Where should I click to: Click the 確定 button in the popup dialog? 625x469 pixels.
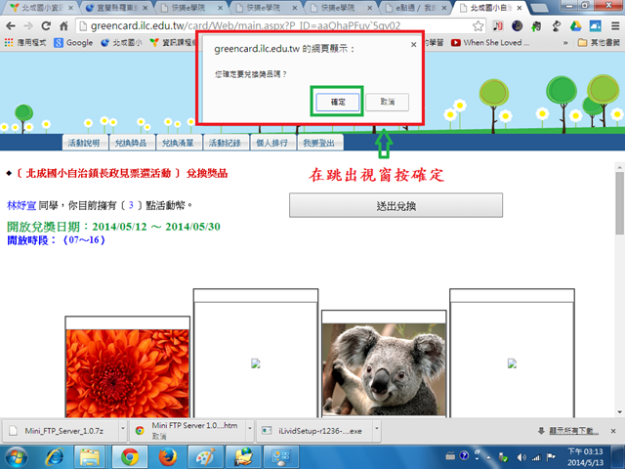pyautogui.click(x=337, y=102)
